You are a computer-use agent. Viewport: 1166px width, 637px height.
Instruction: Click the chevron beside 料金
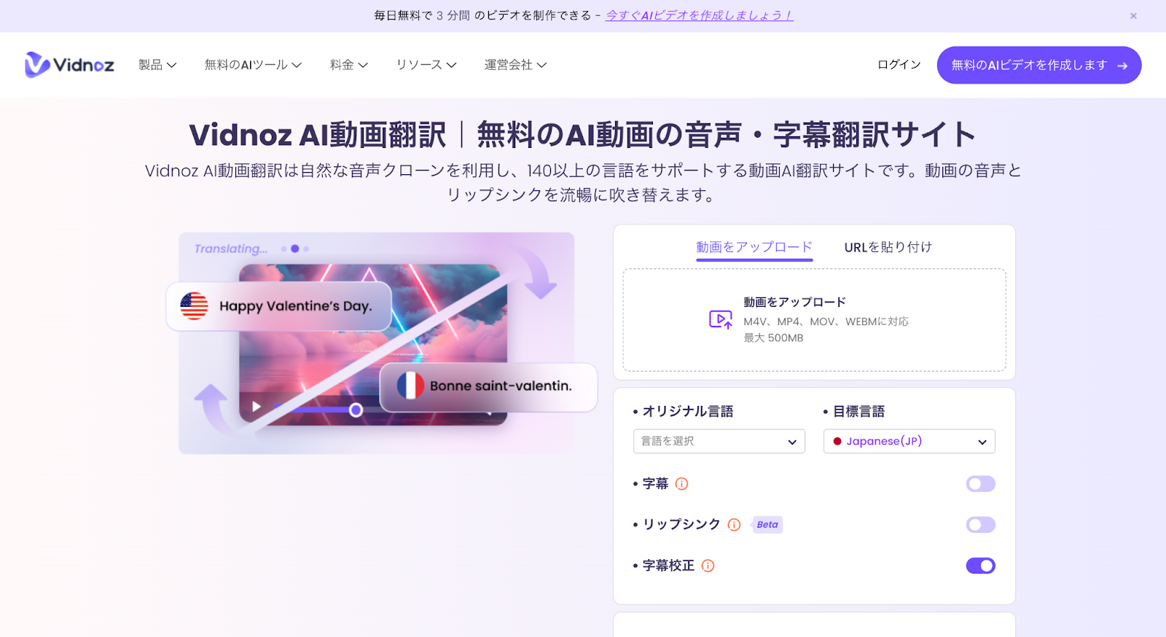363,66
